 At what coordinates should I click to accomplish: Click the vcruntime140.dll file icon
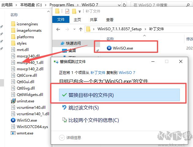pyautogui.click(x=13, y=107)
